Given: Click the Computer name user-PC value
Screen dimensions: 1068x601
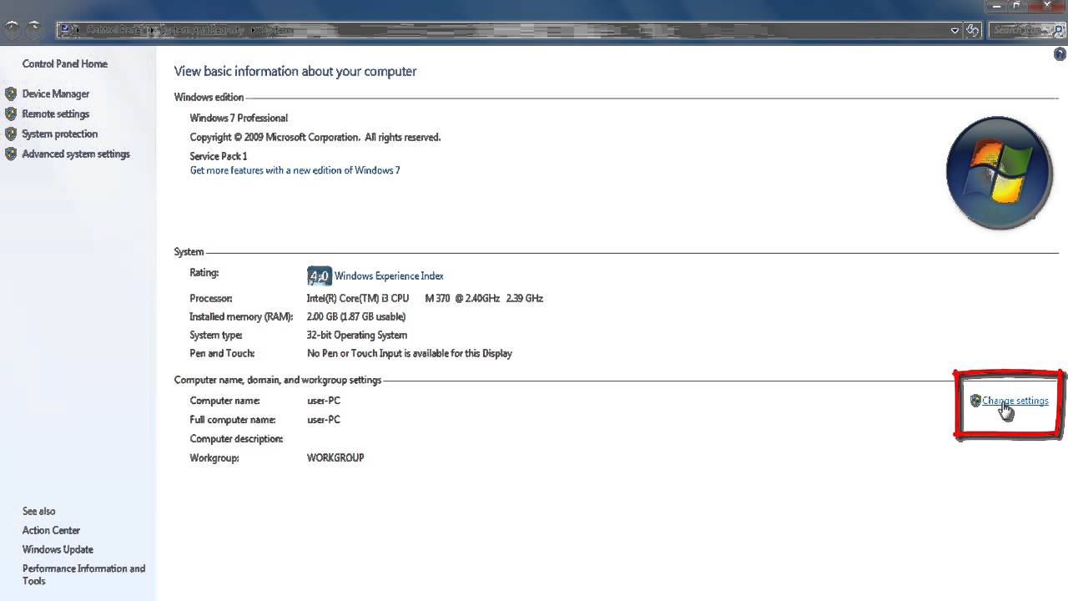Looking at the screenshot, I should pyautogui.click(x=324, y=401).
